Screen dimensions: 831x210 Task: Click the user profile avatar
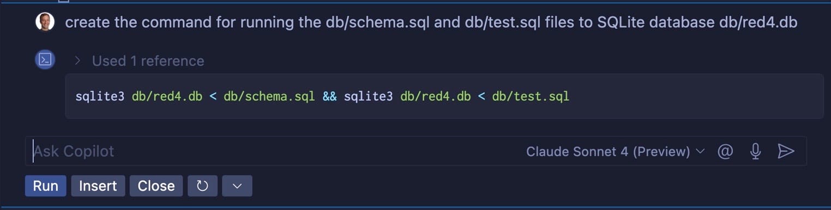pyautogui.click(x=45, y=22)
